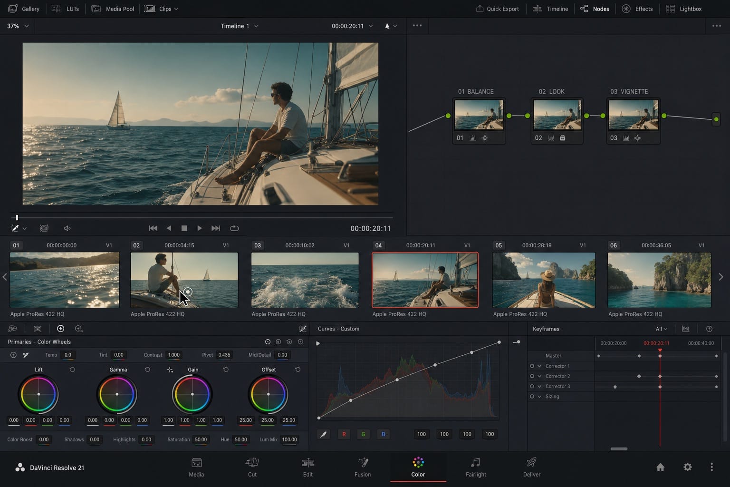Image resolution: width=730 pixels, height=487 pixels.
Task: Expand the Clips dropdown arrow
Action: (176, 9)
